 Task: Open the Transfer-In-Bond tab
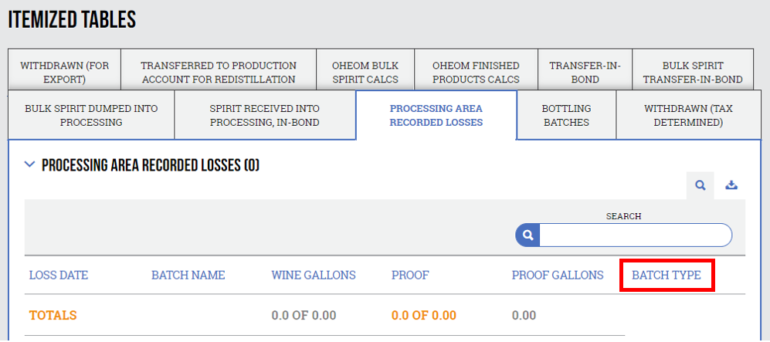pos(585,73)
